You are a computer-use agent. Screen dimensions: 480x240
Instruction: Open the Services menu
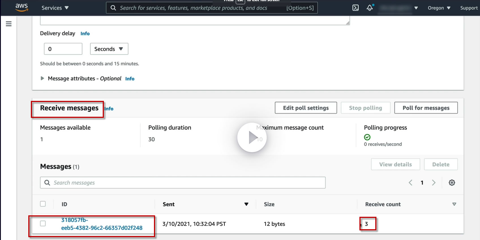[55, 8]
